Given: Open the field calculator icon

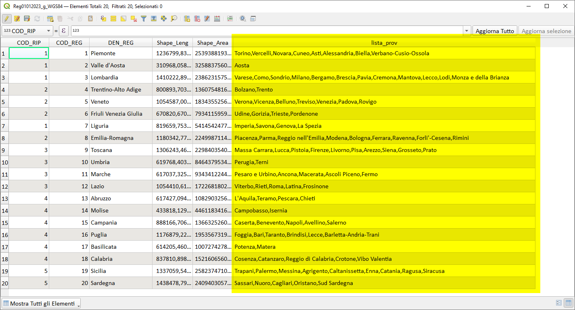Looking at the screenshot, I should click(x=217, y=19).
